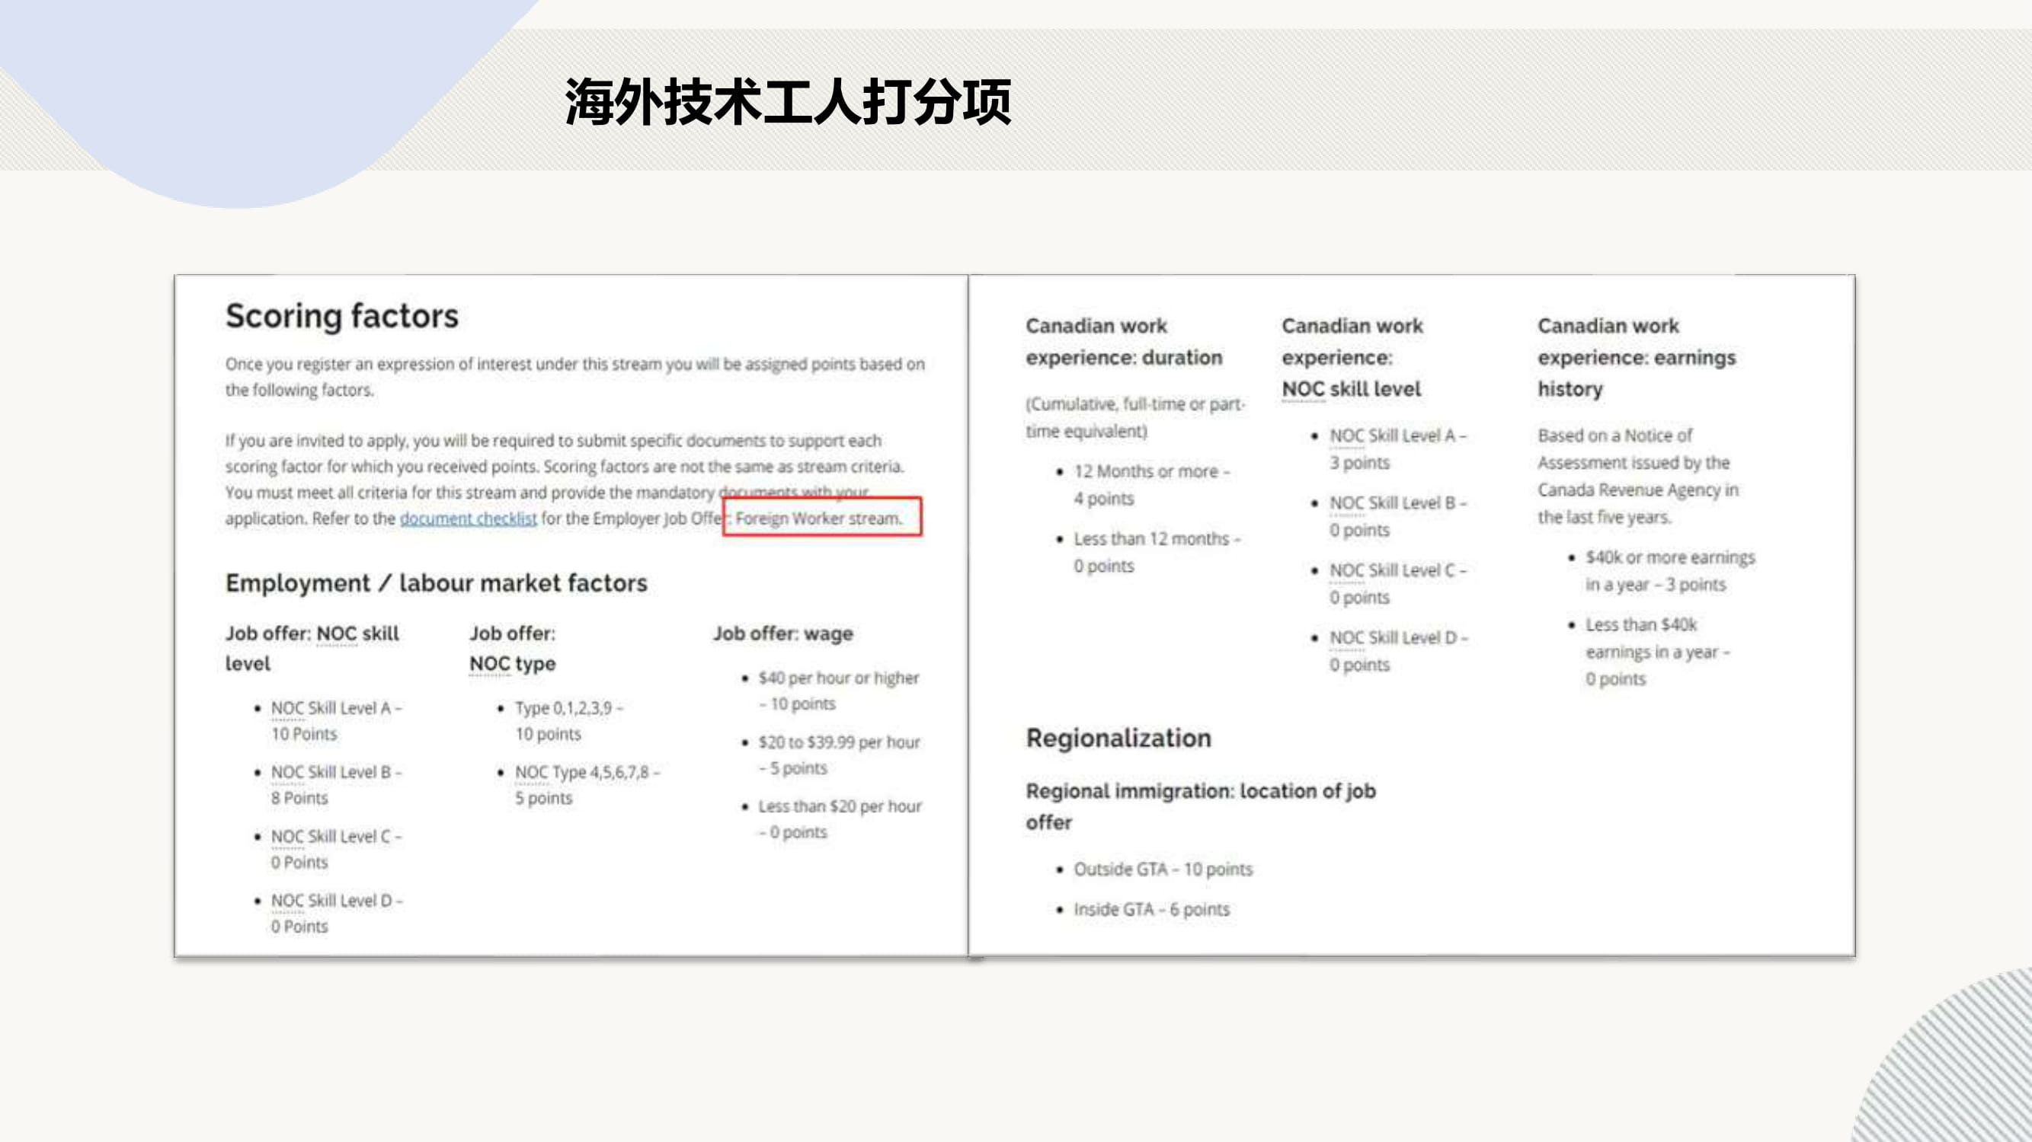
Task: Click the 'If you are invited to apply' paragraph
Action: [x=565, y=479]
